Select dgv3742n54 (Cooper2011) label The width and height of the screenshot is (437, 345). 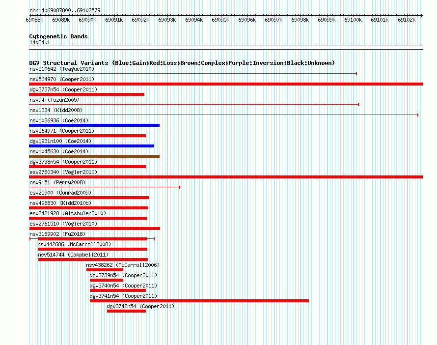pos(140,306)
